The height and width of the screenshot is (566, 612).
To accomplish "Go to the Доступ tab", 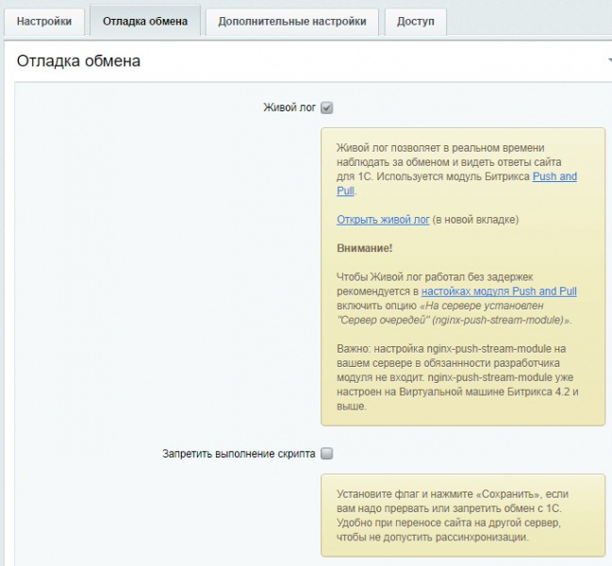I will [416, 22].
